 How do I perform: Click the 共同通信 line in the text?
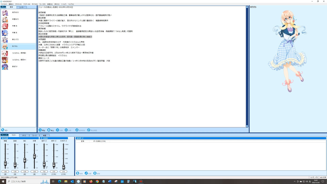[42, 39]
